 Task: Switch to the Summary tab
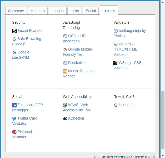(16, 11)
